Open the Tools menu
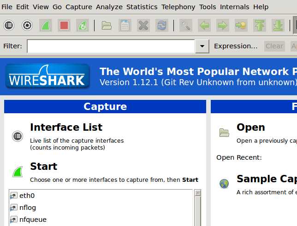Screen dimensions: 297x226 coord(208,7)
